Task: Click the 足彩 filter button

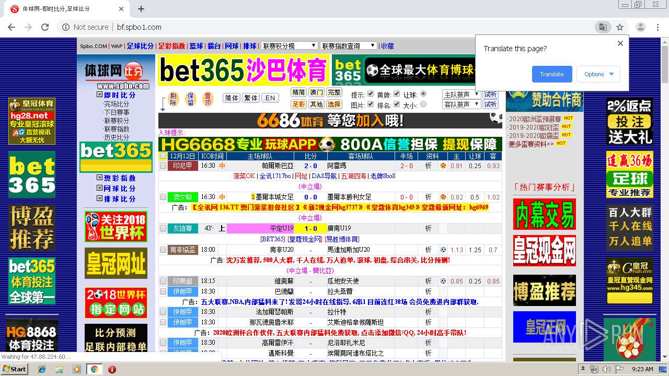Action: pyautogui.click(x=298, y=104)
